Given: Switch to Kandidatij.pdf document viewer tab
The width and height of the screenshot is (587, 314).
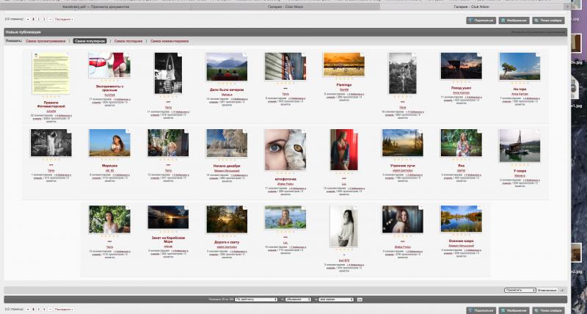Looking at the screenshot, I should click(x=96, y=7).
